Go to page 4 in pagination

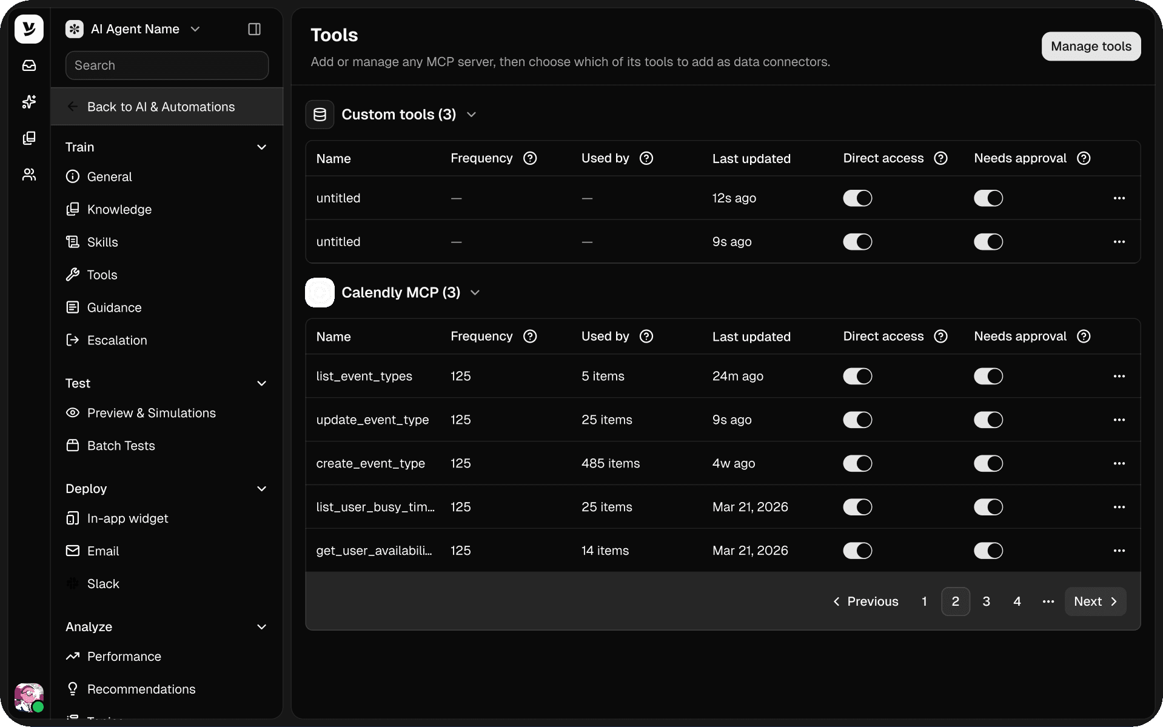[1017, 601]
